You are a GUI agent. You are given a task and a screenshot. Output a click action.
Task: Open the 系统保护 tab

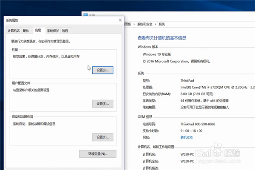pos(53,31)
